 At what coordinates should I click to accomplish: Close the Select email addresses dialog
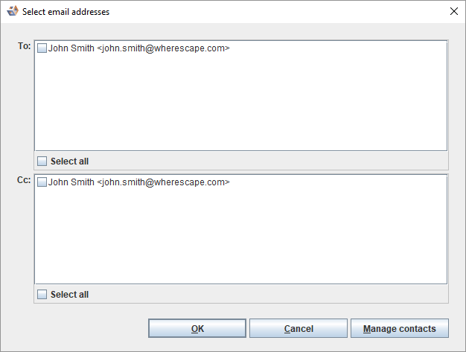click(454, 11)
